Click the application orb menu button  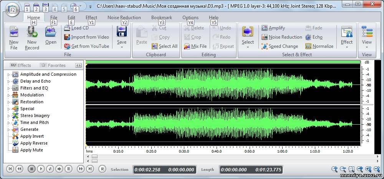(x=12, y=10)
